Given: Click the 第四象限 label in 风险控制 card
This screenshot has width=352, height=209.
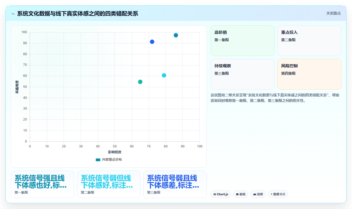Looking at the screenshot, I should (x=288, y=73).
